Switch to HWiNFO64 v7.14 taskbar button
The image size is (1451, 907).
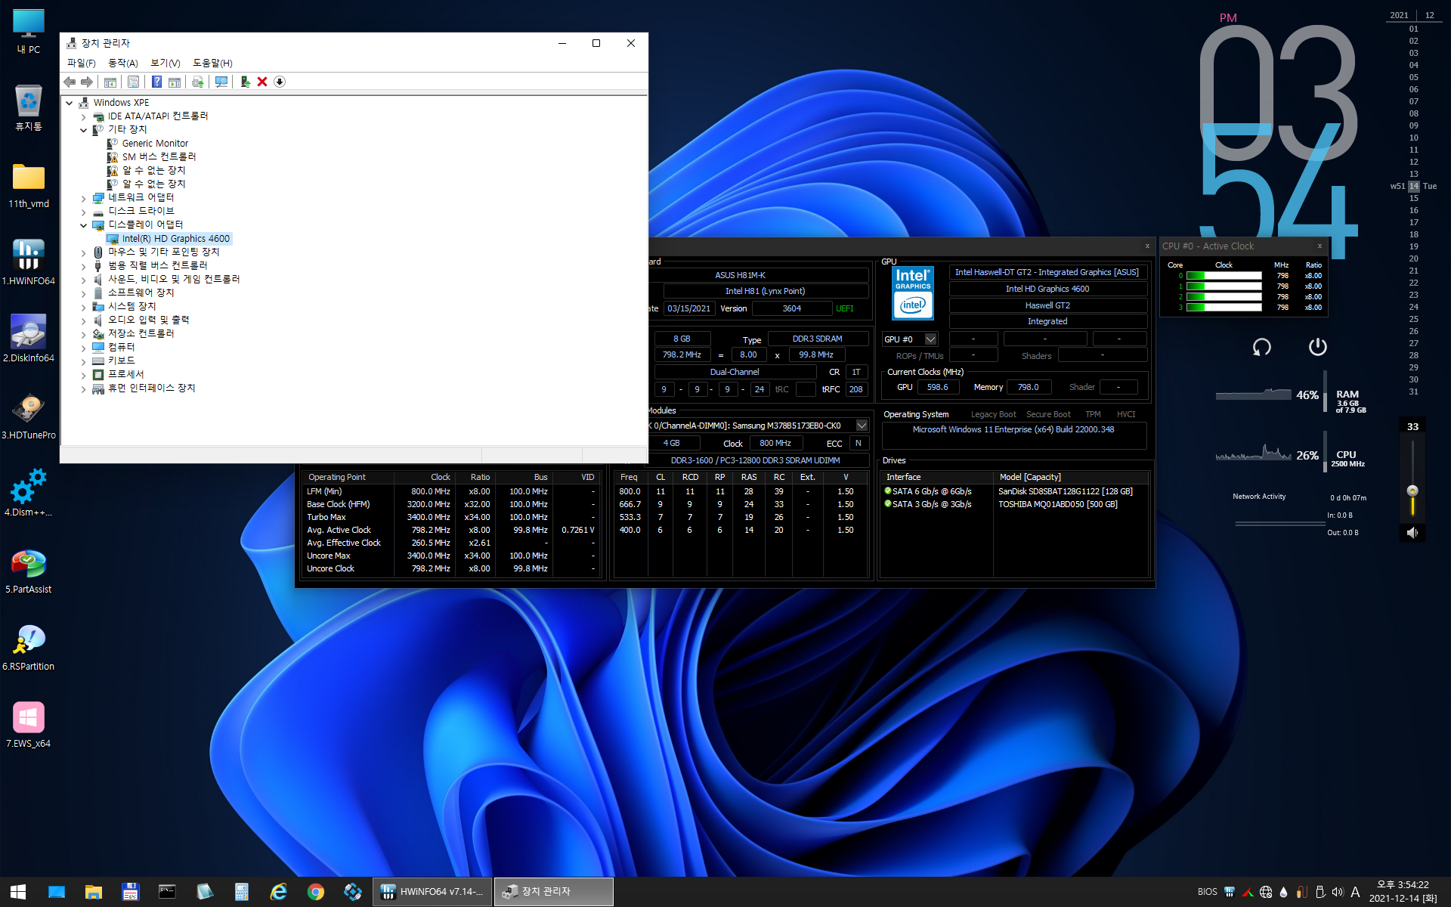(432, 892)
